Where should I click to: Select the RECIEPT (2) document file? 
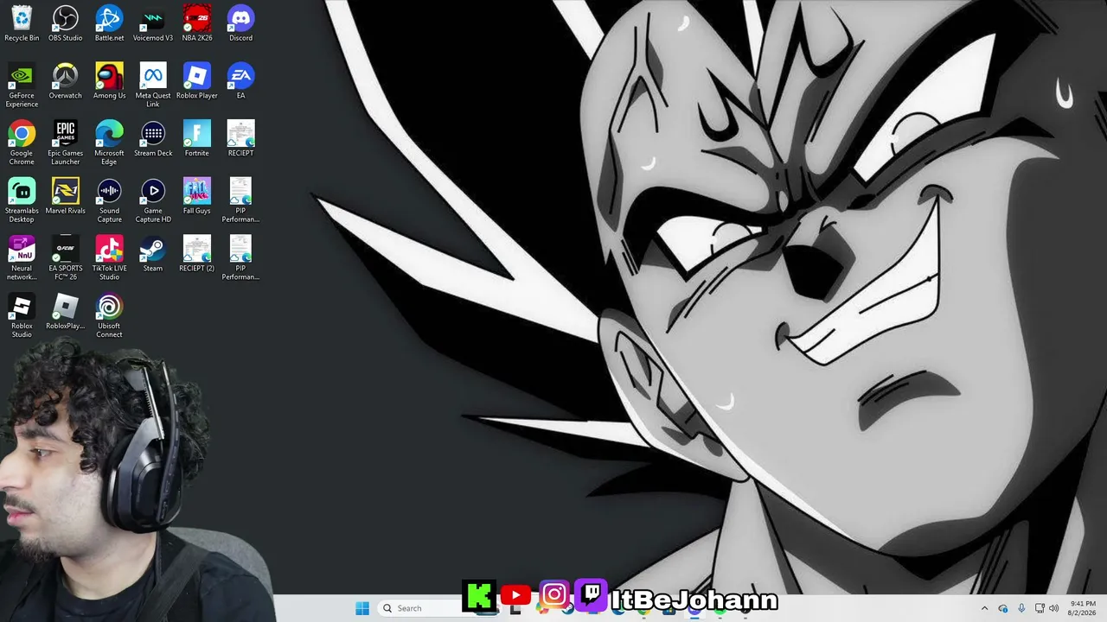(197, 253)
